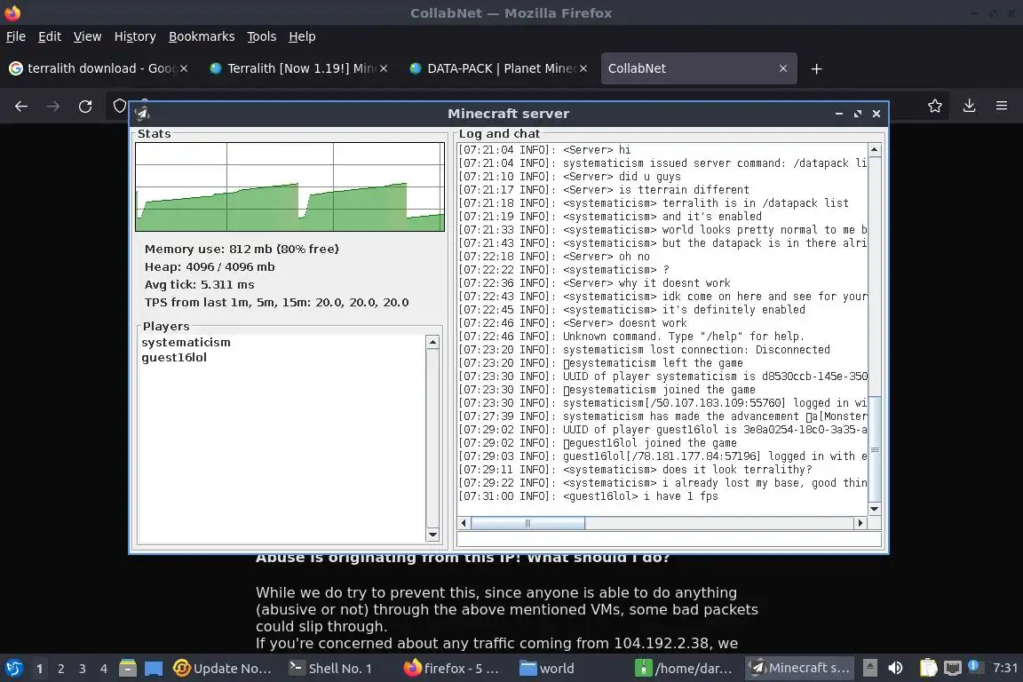Open /home/dar... archive taskbar item
This screenshot has height=682, width=1023.
point(685,668)
